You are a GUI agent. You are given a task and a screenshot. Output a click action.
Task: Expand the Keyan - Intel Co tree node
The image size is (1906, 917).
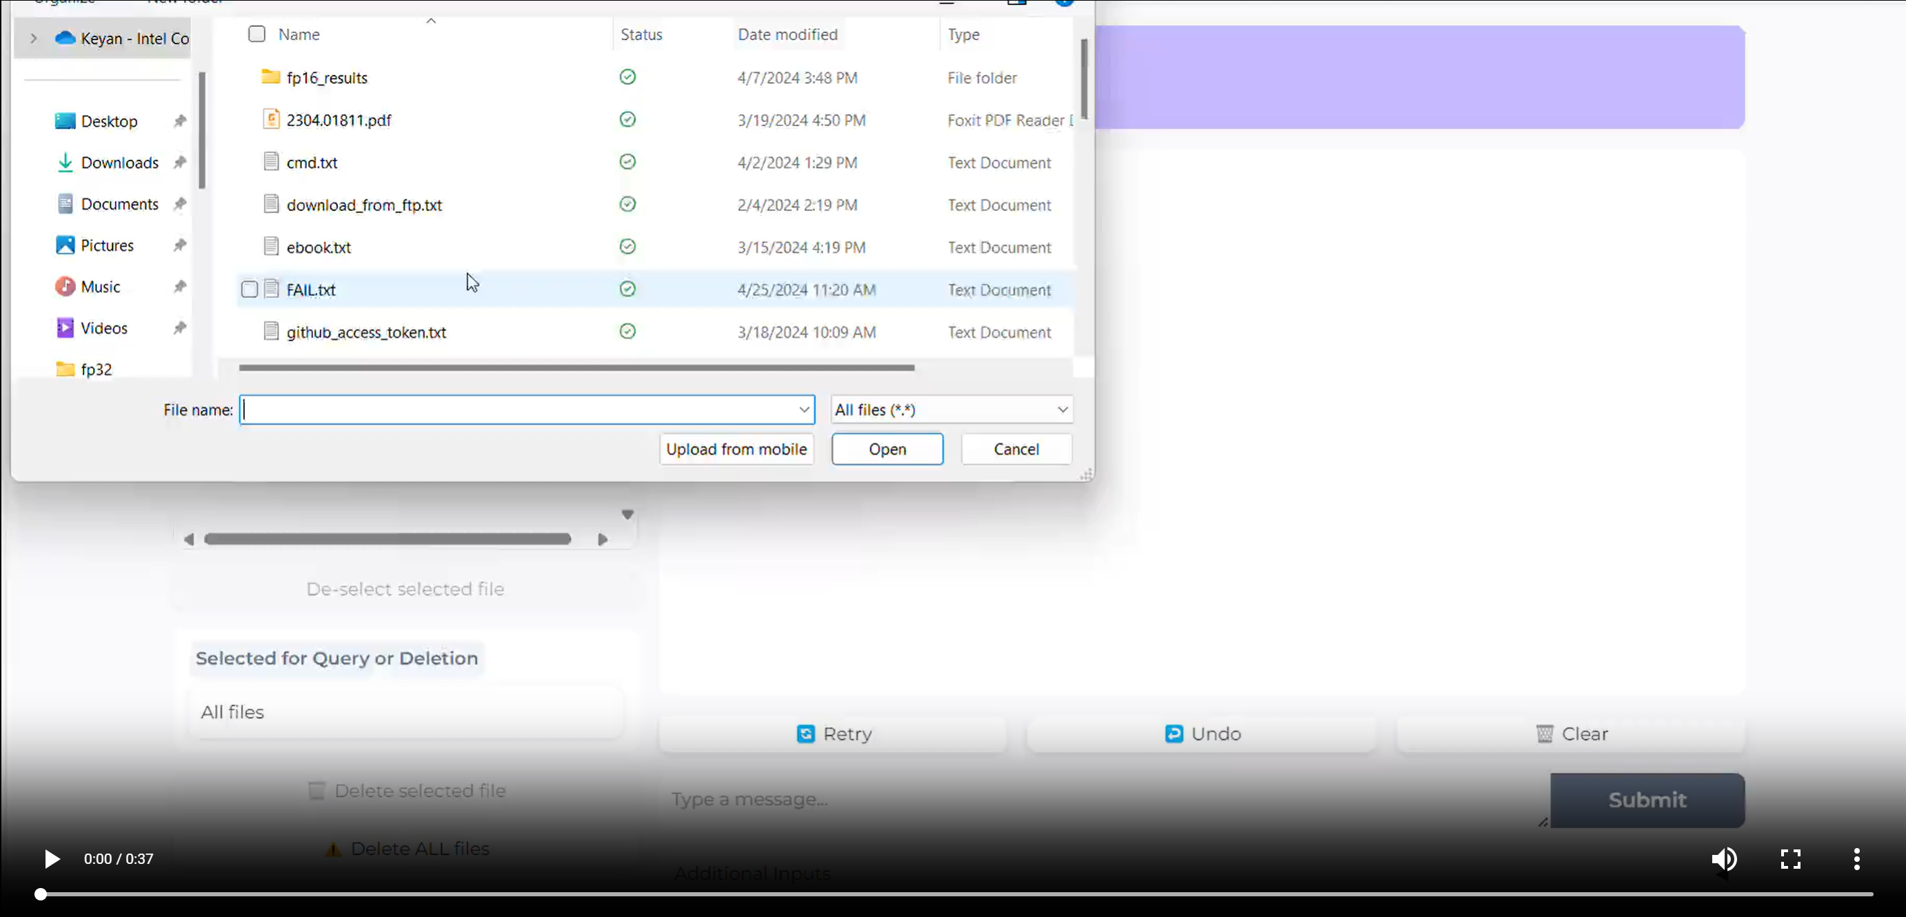pos(33,39)
